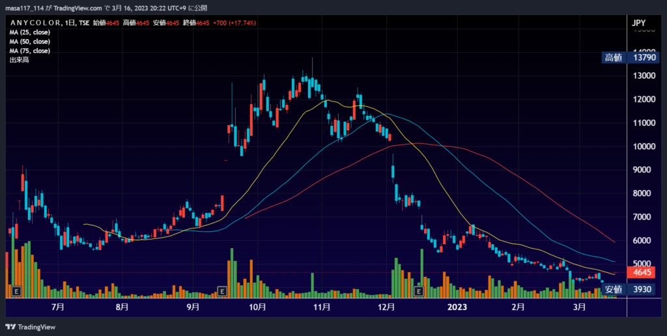Click the MA (25, close) legend

[x=30, y=33]
